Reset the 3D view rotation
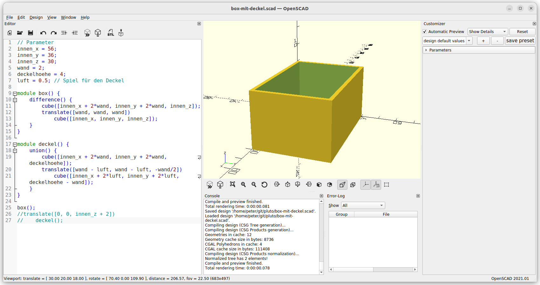The height and width of the screenshot is (285, 540). click(x=264, y=185)
